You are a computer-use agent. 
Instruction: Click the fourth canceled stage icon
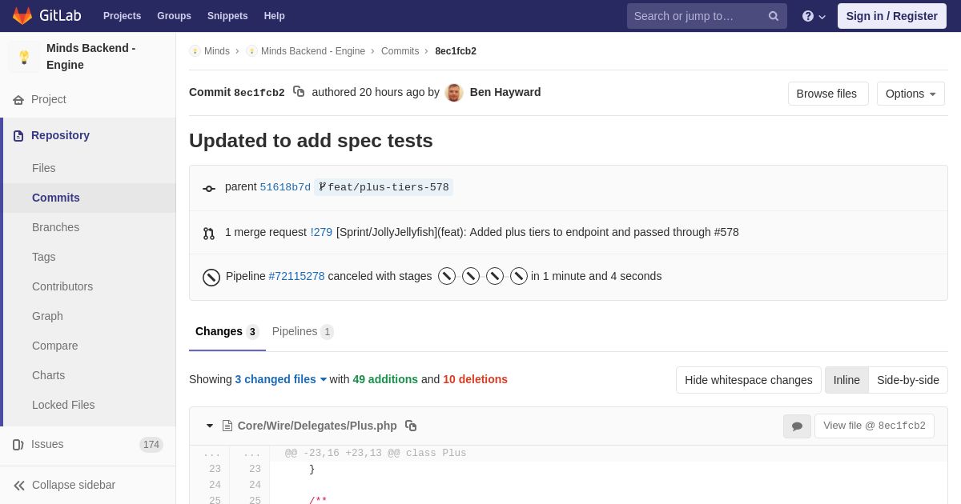(519, 276)
